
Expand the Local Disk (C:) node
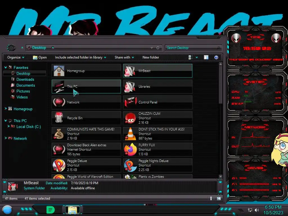click(x=8, y=126)
